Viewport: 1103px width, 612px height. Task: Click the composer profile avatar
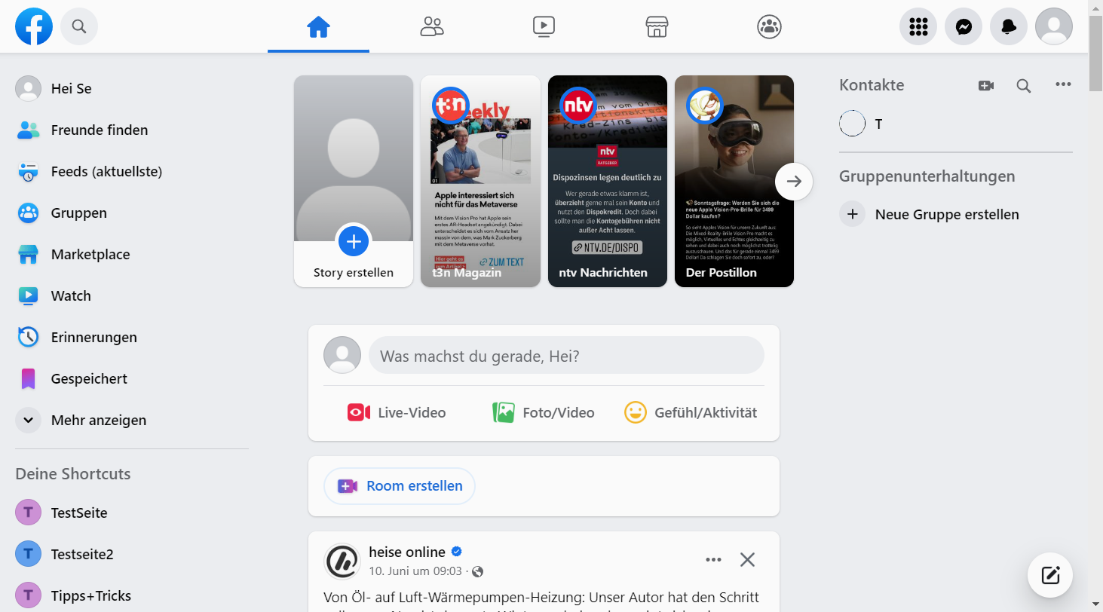pyautogui.click(x=342, y=355)
